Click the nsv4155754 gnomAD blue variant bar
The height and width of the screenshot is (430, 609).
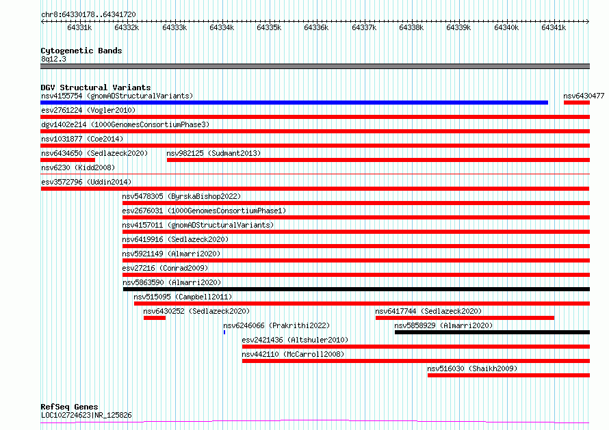pos(294,103)
